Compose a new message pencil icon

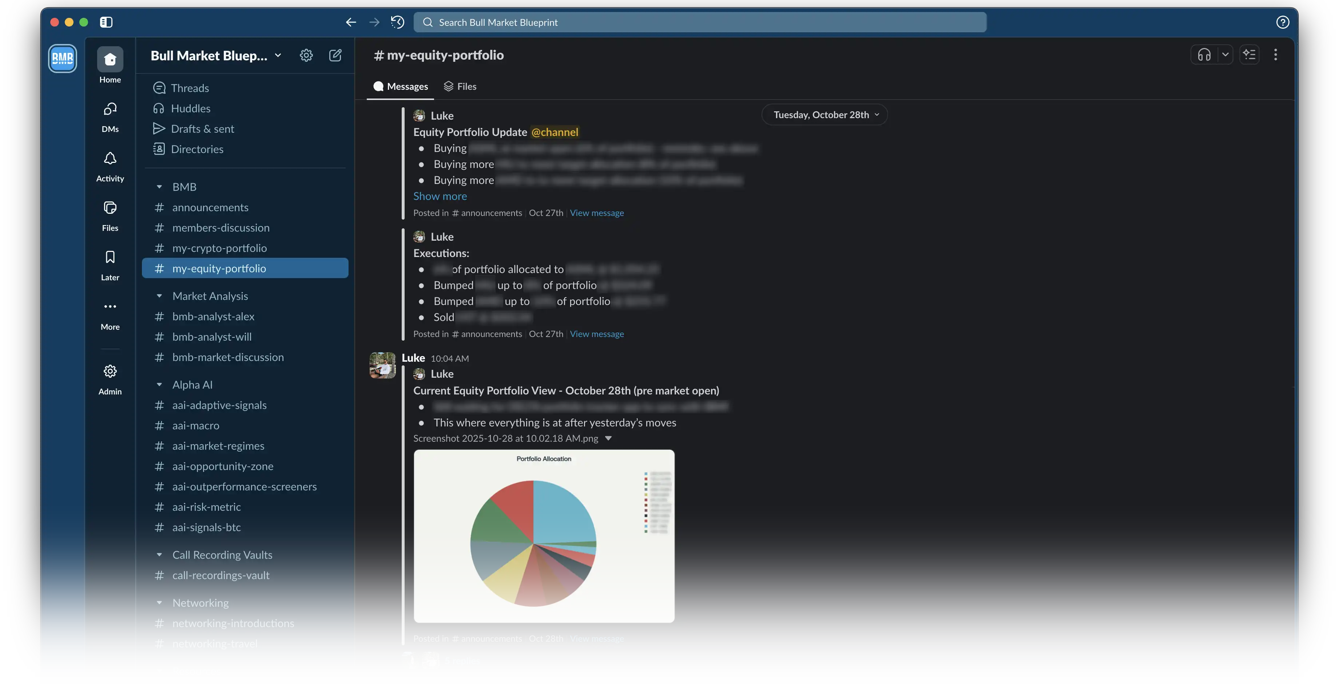335,55
